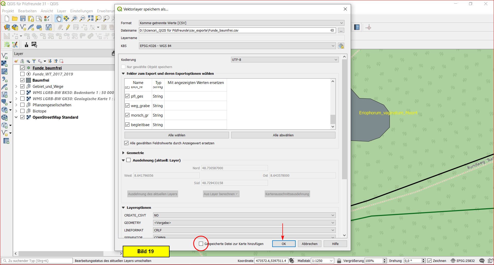Enable 'Gespeicherte Datei zur Karte hinzufügen' checkbox
This screenshot has width=494, height=265.
pos(201,244)
